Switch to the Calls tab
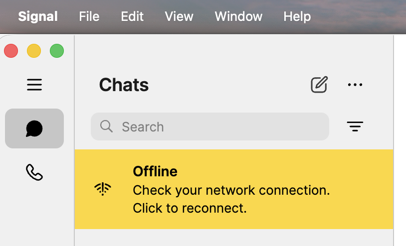 point(34,172)
